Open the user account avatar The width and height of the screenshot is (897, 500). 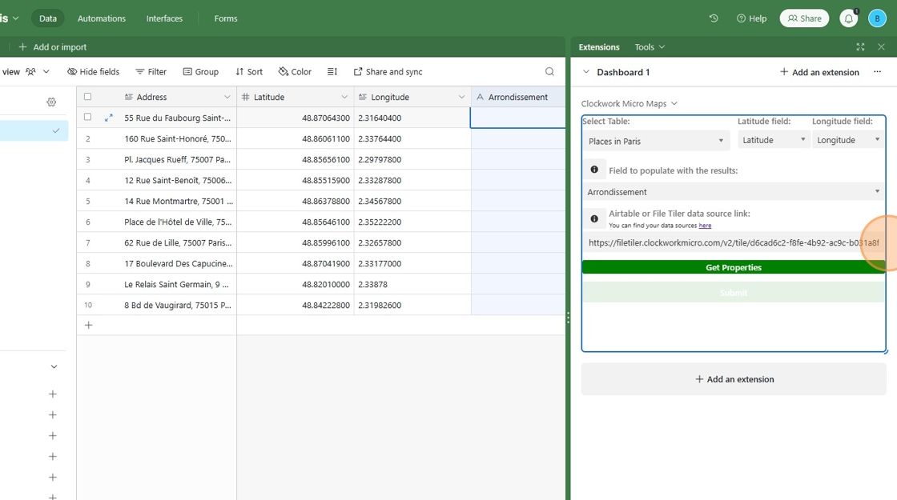tap(877, 18)
